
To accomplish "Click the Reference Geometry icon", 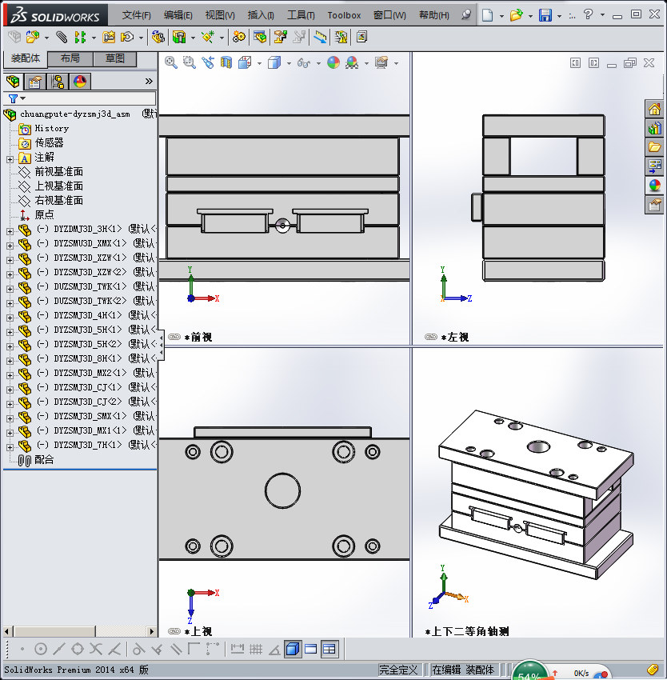I will click(x=208, y=38).
